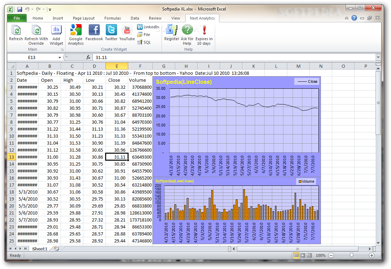Create a Google Analytics widget
The height and width of the screenshot is (269, 391).
click(76, 35)
